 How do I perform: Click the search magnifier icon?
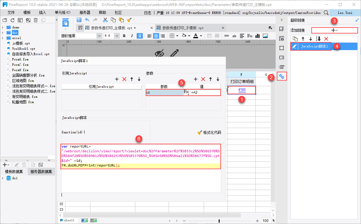coord(326,13)
